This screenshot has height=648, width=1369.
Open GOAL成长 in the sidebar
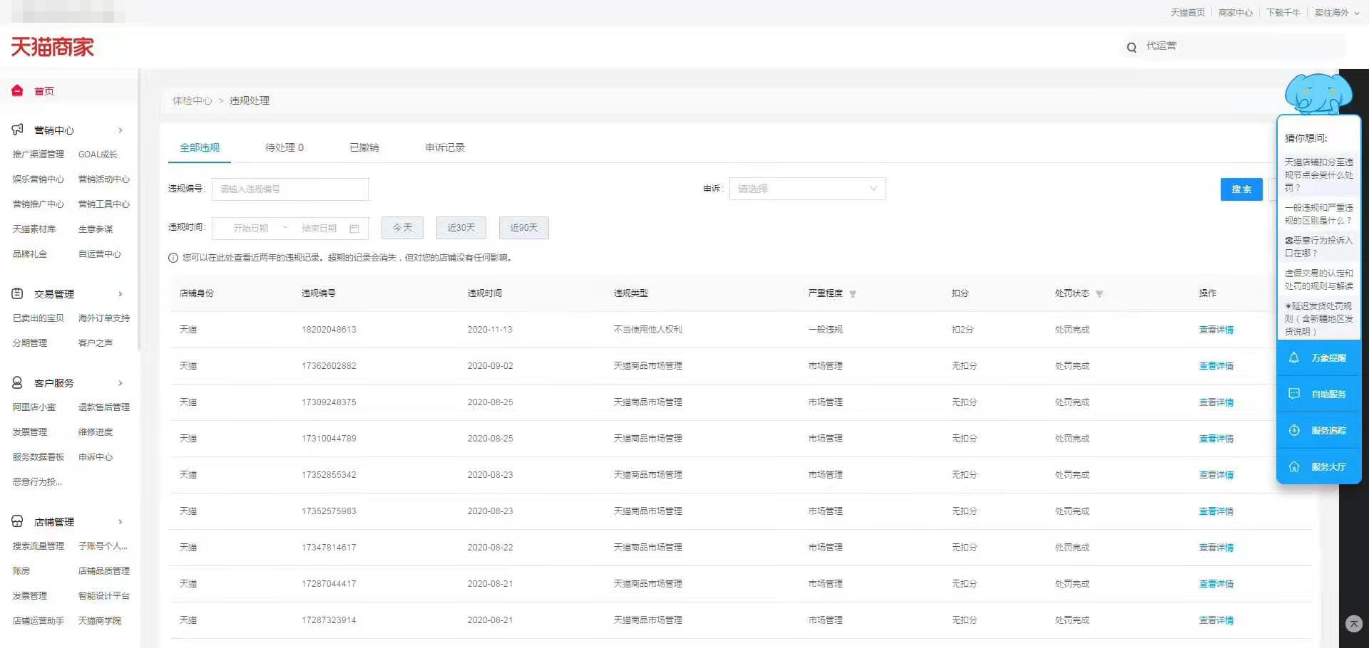click(98, 155)
